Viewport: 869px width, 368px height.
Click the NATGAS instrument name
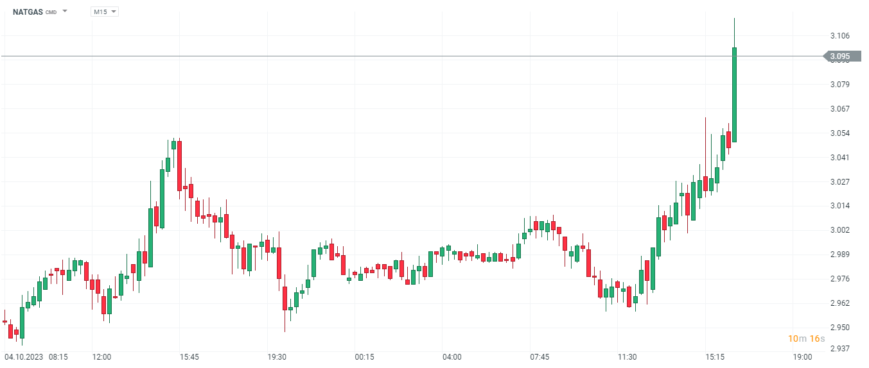[x=28, y=12]
